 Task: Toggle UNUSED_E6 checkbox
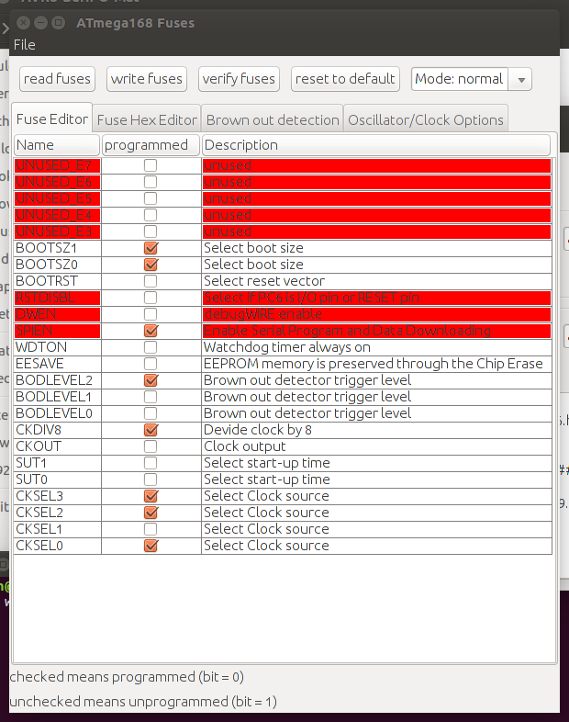151,182
